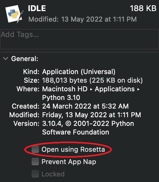159x182 pixels.
Task: Enable the Open using Rosetta checkbox
Action: point(35,149)
